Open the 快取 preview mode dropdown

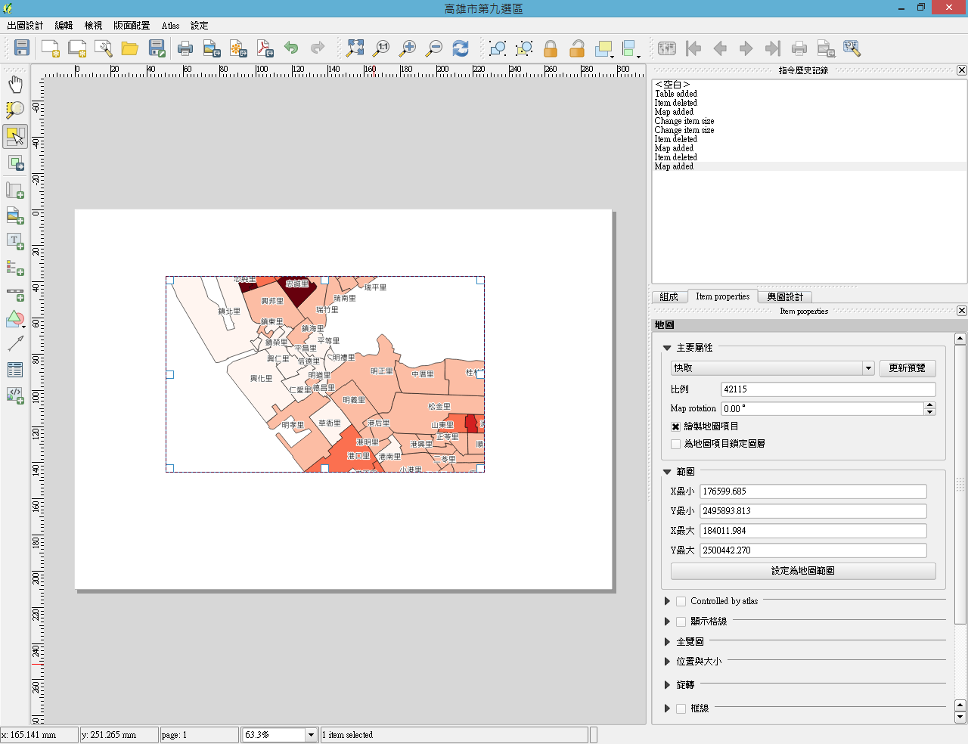[868, 368]
